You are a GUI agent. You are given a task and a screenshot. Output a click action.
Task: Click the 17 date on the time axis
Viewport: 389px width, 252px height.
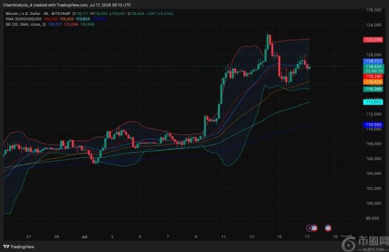coord(307,237)
